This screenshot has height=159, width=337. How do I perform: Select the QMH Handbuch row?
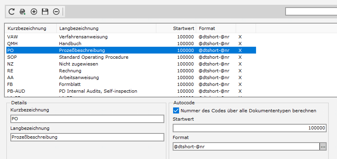(131, 44)
